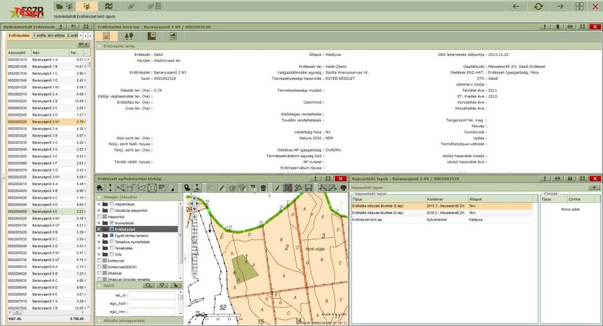The width and height of the screenshot is (603, 326).
Task: Open the document list tab in Erdőrészlet leíró lap
Action: point(107,36)
